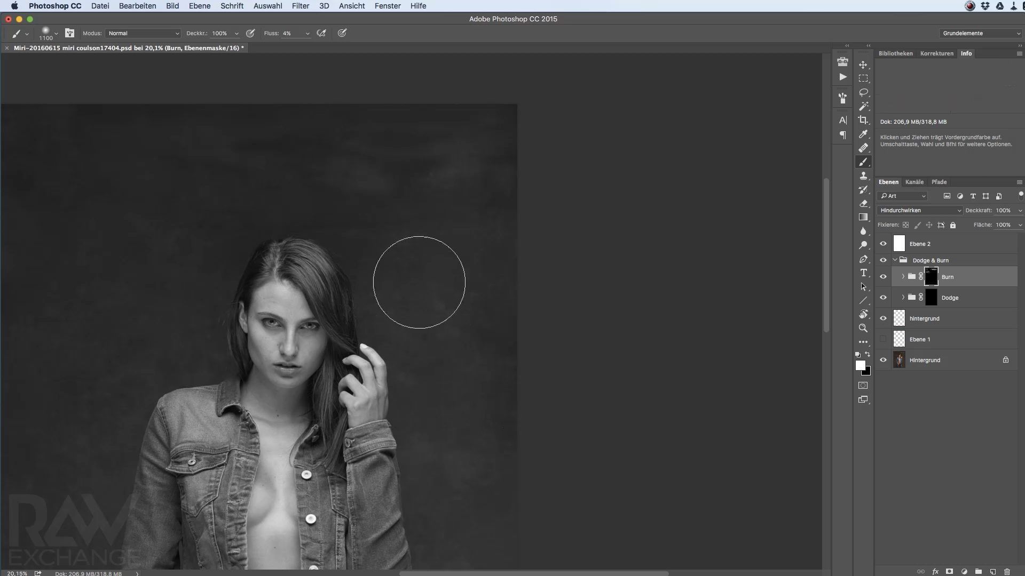This screenshot has width=1025, height=576.
Task: Select the History Brush tool
Action: coord(863,189)
